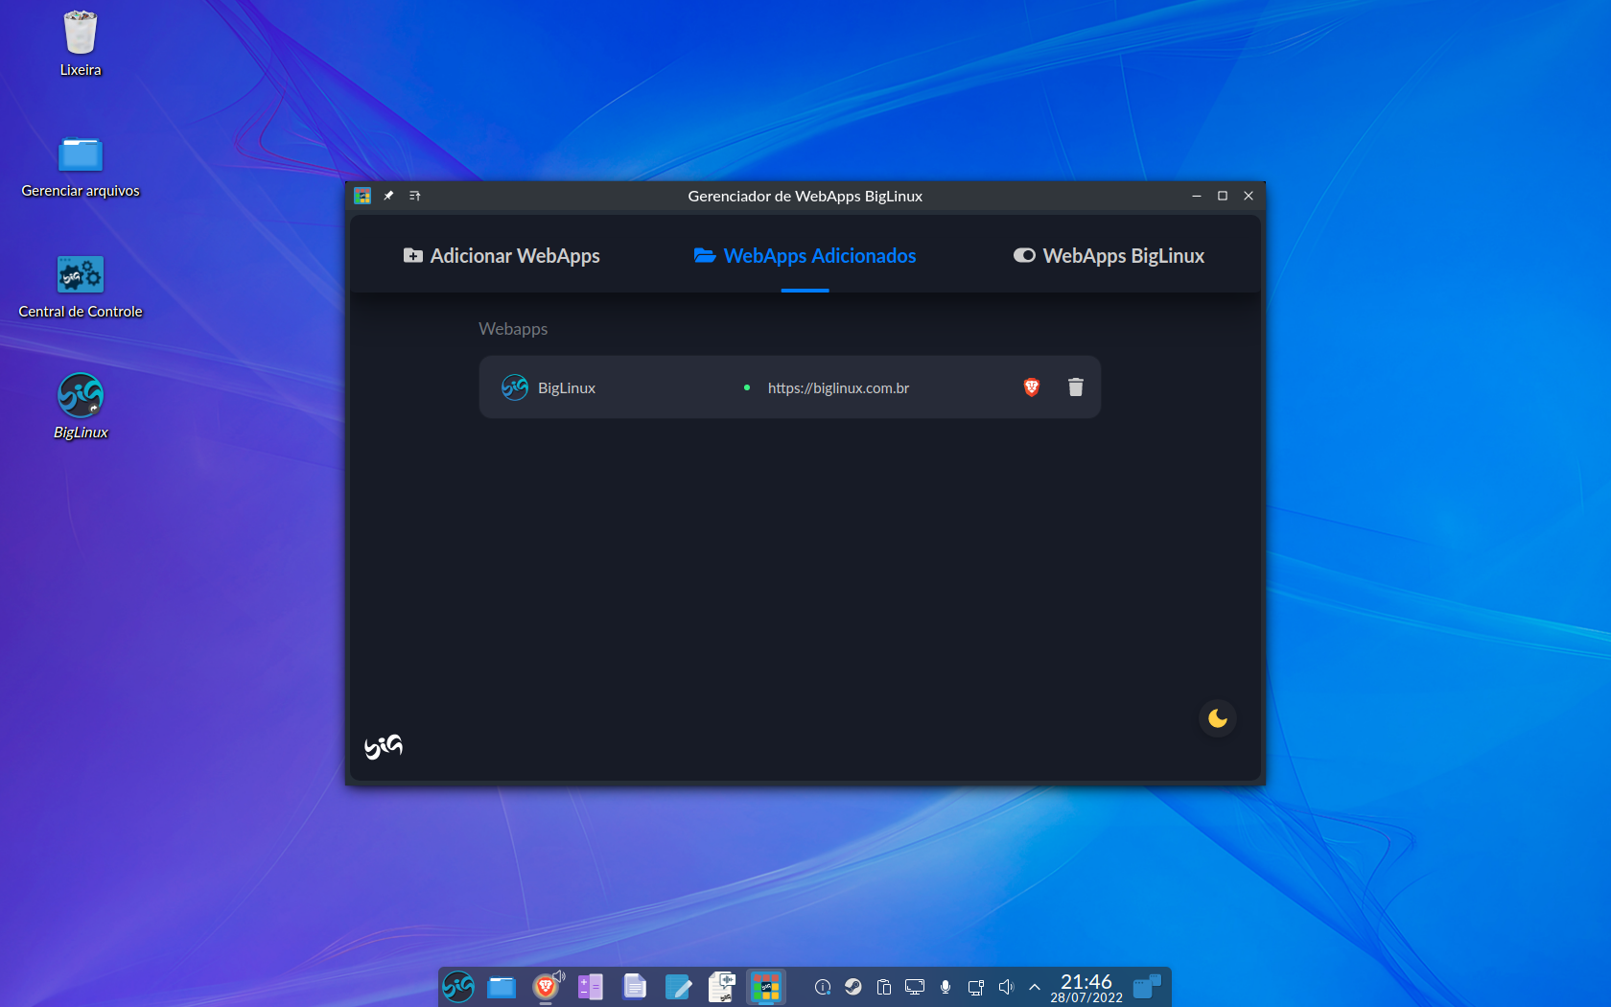
Task: Switch to WebApps Adicionados tab
Action: coord(805,256)
